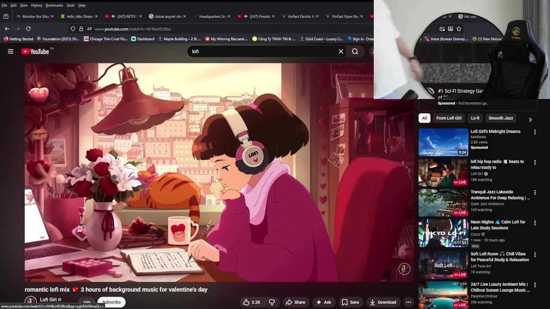The height and width of the screenshot is (309, 550).
Task: Open Tokyo Lo-Fi Neon Nights thumbnail
Action: 443,233
